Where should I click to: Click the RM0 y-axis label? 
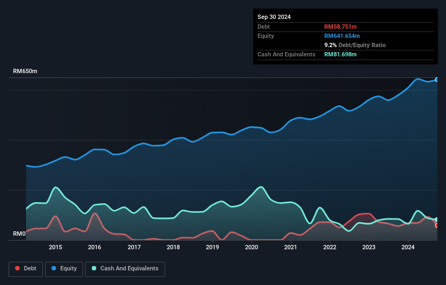[x=20, y=234]
